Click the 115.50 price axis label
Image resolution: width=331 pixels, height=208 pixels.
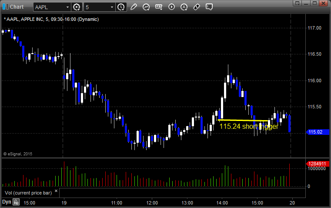click(x=314, y=107)
